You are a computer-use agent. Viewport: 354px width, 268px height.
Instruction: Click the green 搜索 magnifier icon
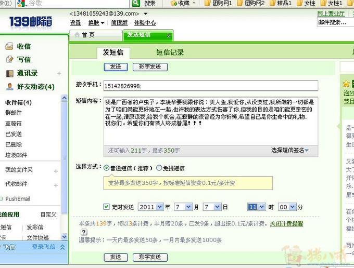[136, 3]
